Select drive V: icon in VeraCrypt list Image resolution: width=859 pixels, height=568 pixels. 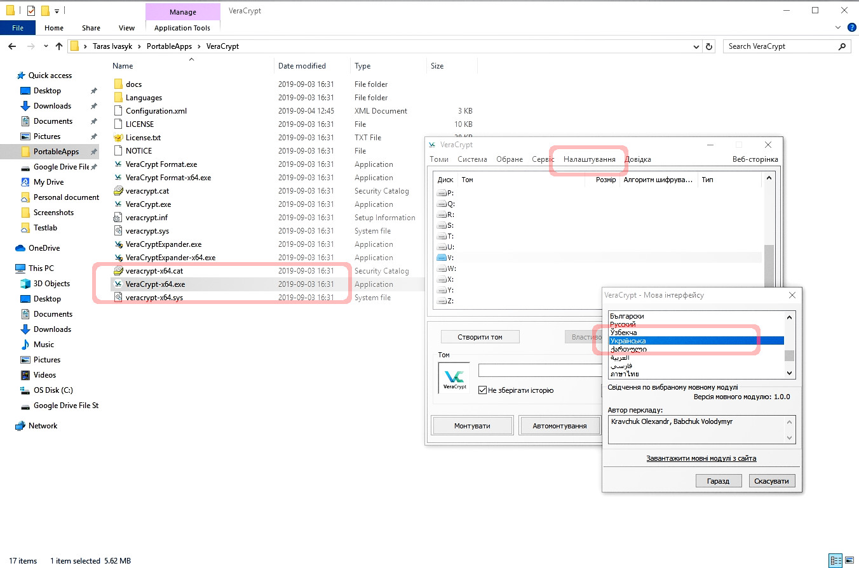[442, 258]
